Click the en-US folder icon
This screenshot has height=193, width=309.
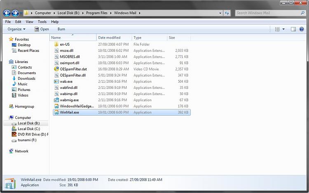pos(56,44)
